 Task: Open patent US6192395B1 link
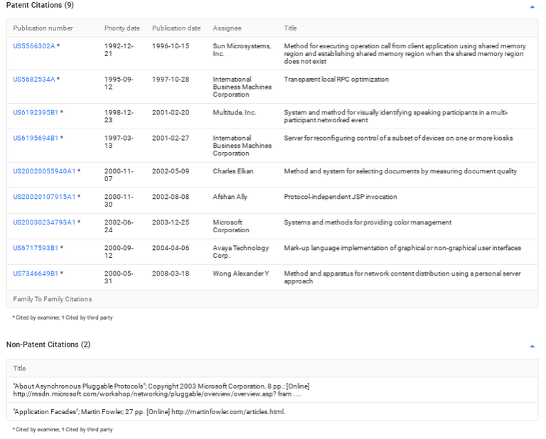coord(36,112)
